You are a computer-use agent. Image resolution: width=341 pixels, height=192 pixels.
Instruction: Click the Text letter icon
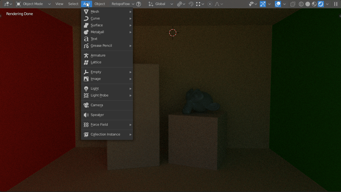point(86,39)
